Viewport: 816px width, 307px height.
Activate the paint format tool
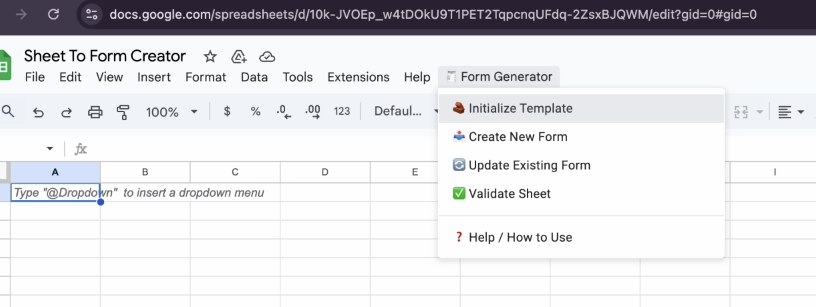[x=123, y=112]
